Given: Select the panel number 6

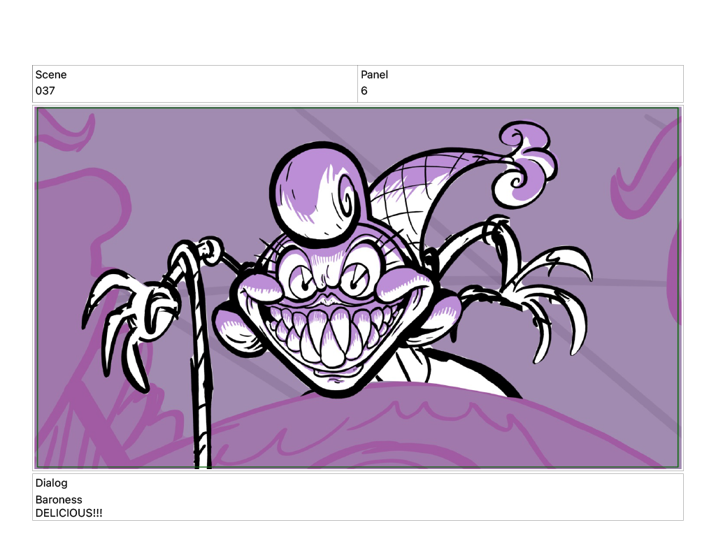Looking at the screenshot, I should coord(364,91).
